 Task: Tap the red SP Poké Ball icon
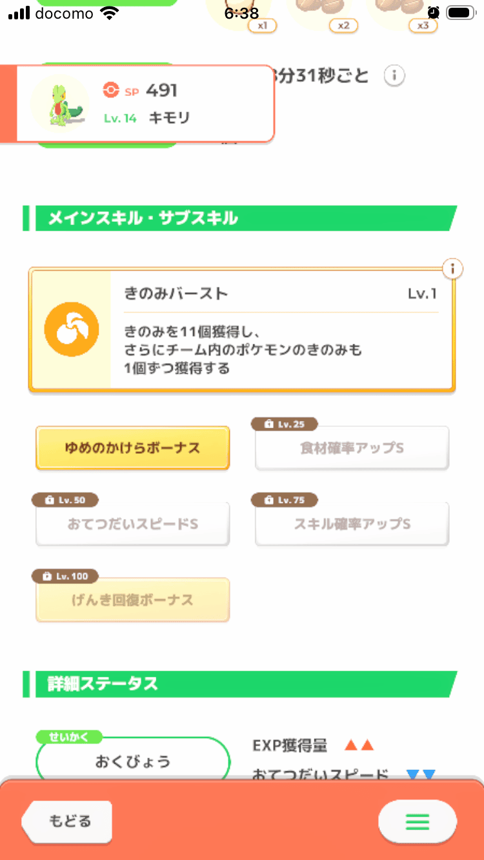pos(111,91)
